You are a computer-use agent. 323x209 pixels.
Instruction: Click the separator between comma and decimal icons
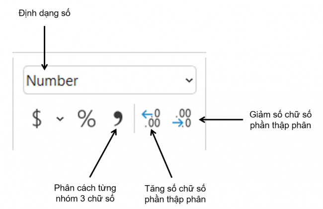click(x=134, y=119)
